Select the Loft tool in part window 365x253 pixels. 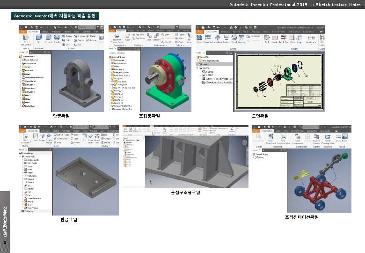(66, 40)
